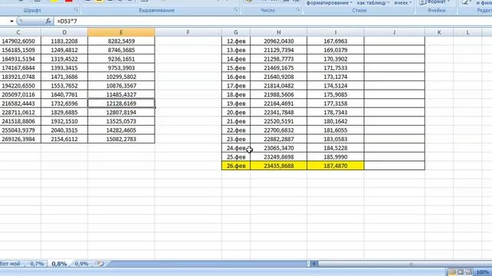Select cell with value 180,1642
492x276 pixels.
(x=335, y=121)
